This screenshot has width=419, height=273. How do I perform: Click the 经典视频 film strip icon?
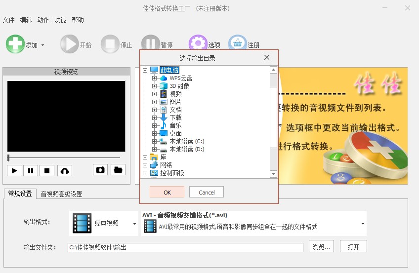(82, 223)
